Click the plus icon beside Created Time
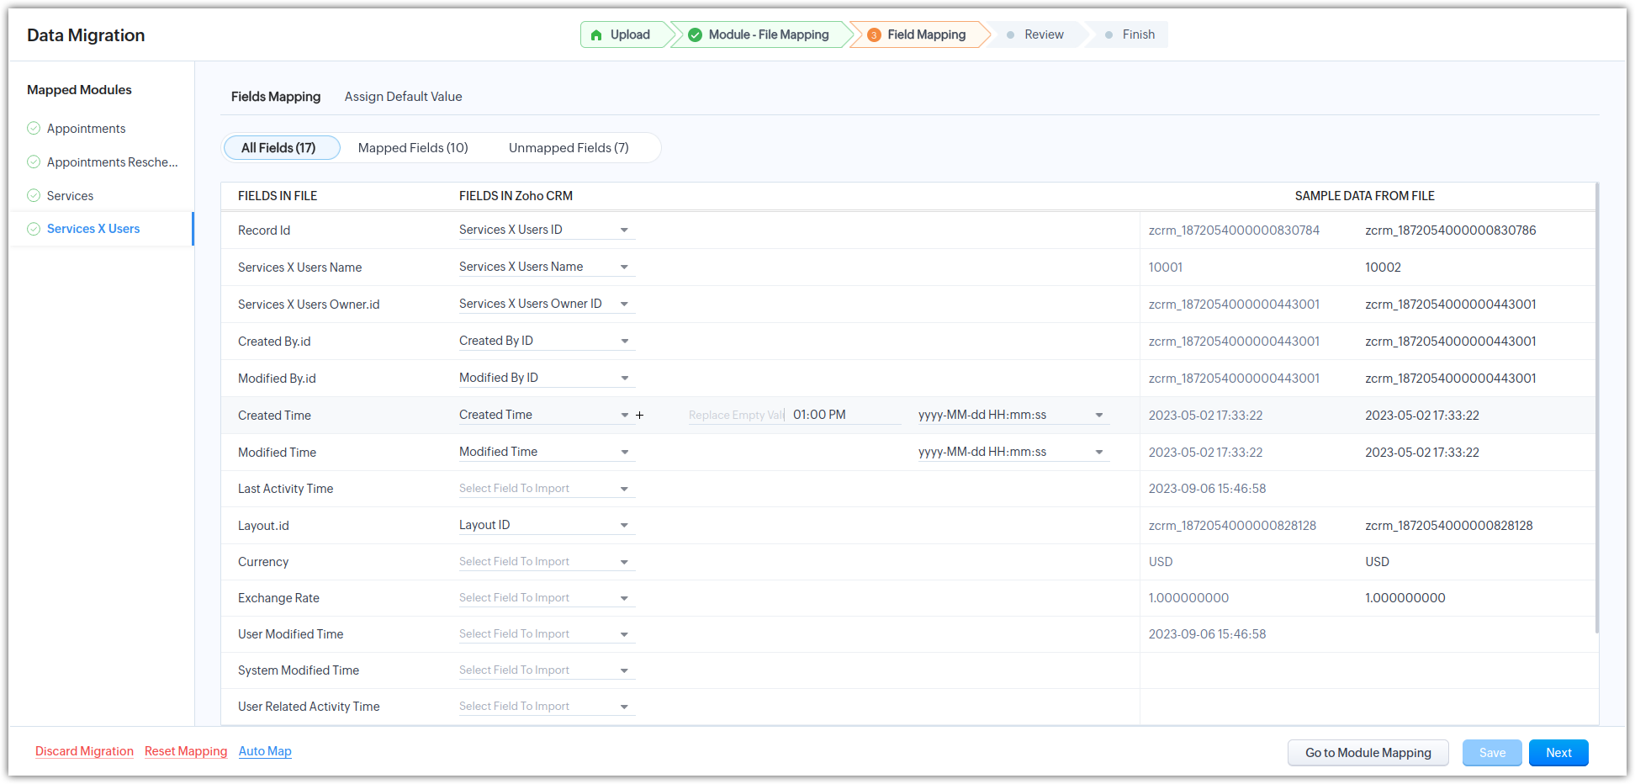This screenshot has width=1635, height=784. [x=640, y=416]
